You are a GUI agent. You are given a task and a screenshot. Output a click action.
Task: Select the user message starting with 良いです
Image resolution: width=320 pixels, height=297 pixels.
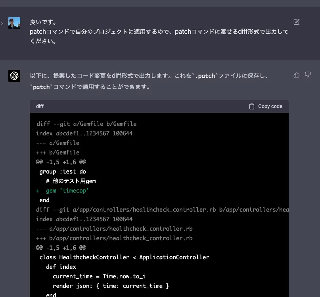(x=159, y=31)
